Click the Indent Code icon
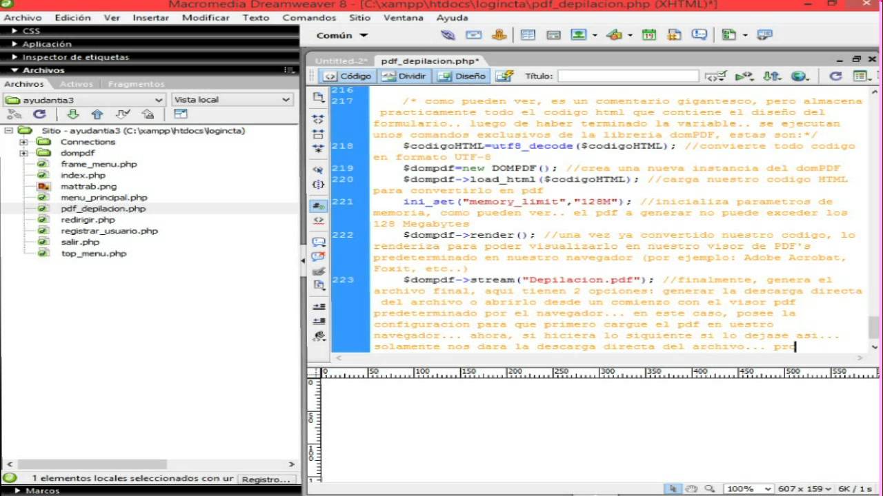883x496 pixels. coord(318,307)
